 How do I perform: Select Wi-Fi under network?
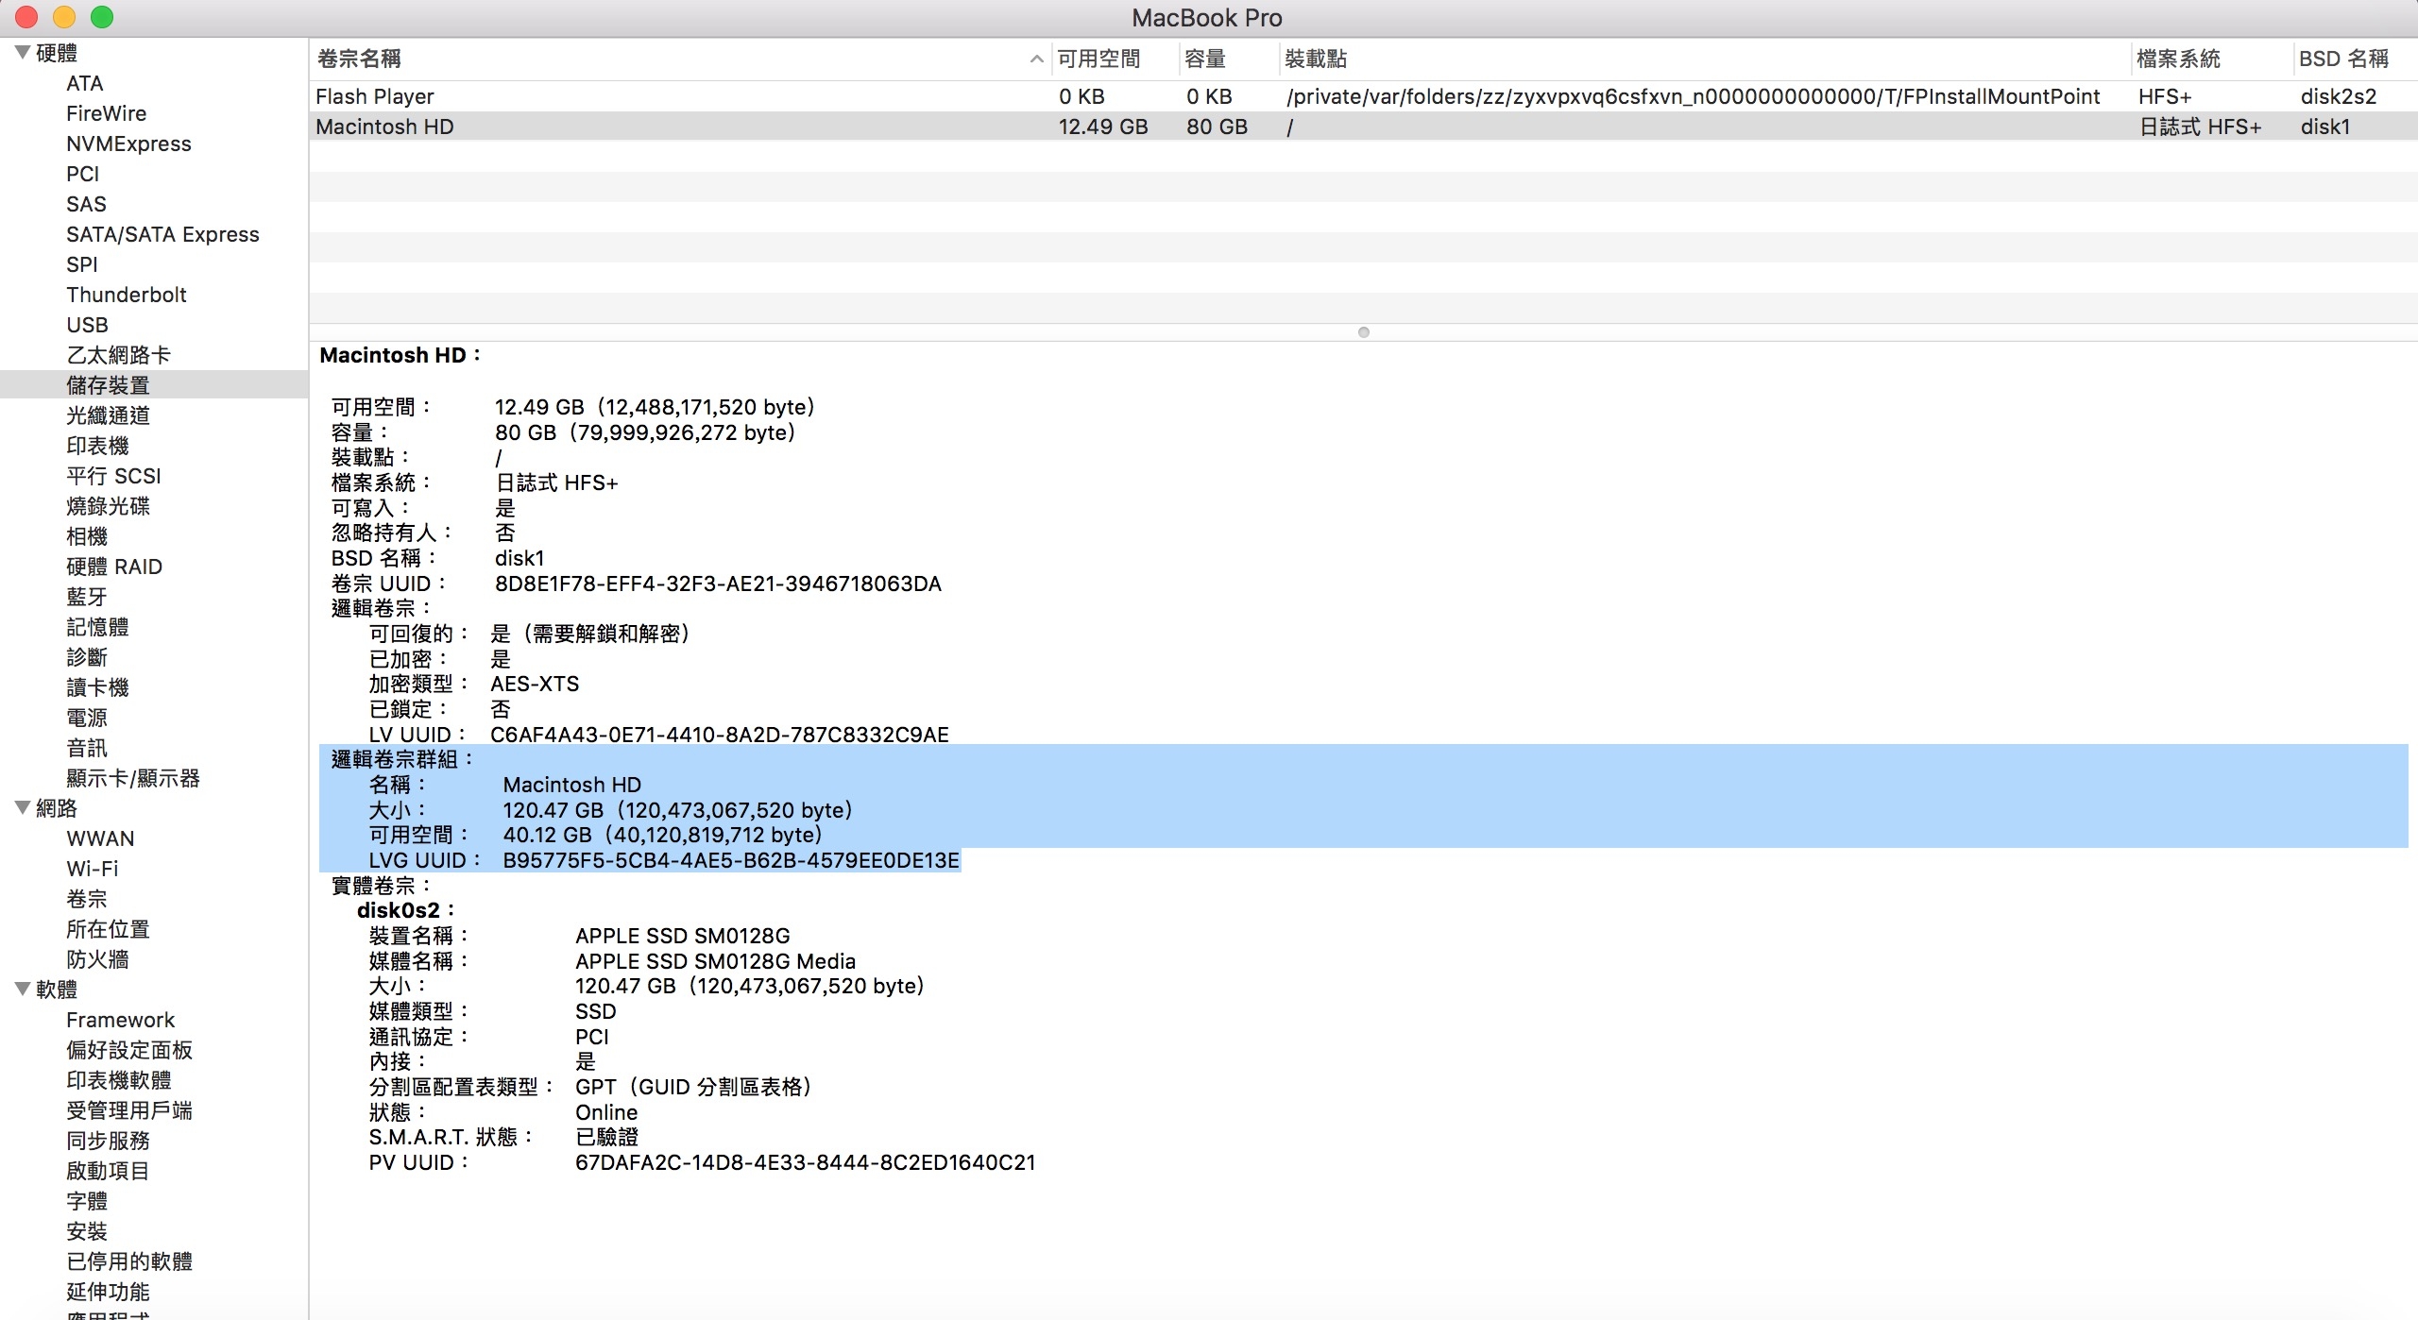click(93, 869)
